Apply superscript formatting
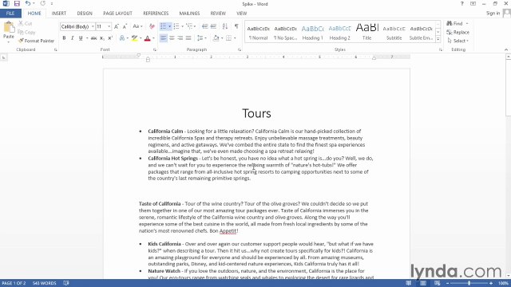 tap(110, 38)
